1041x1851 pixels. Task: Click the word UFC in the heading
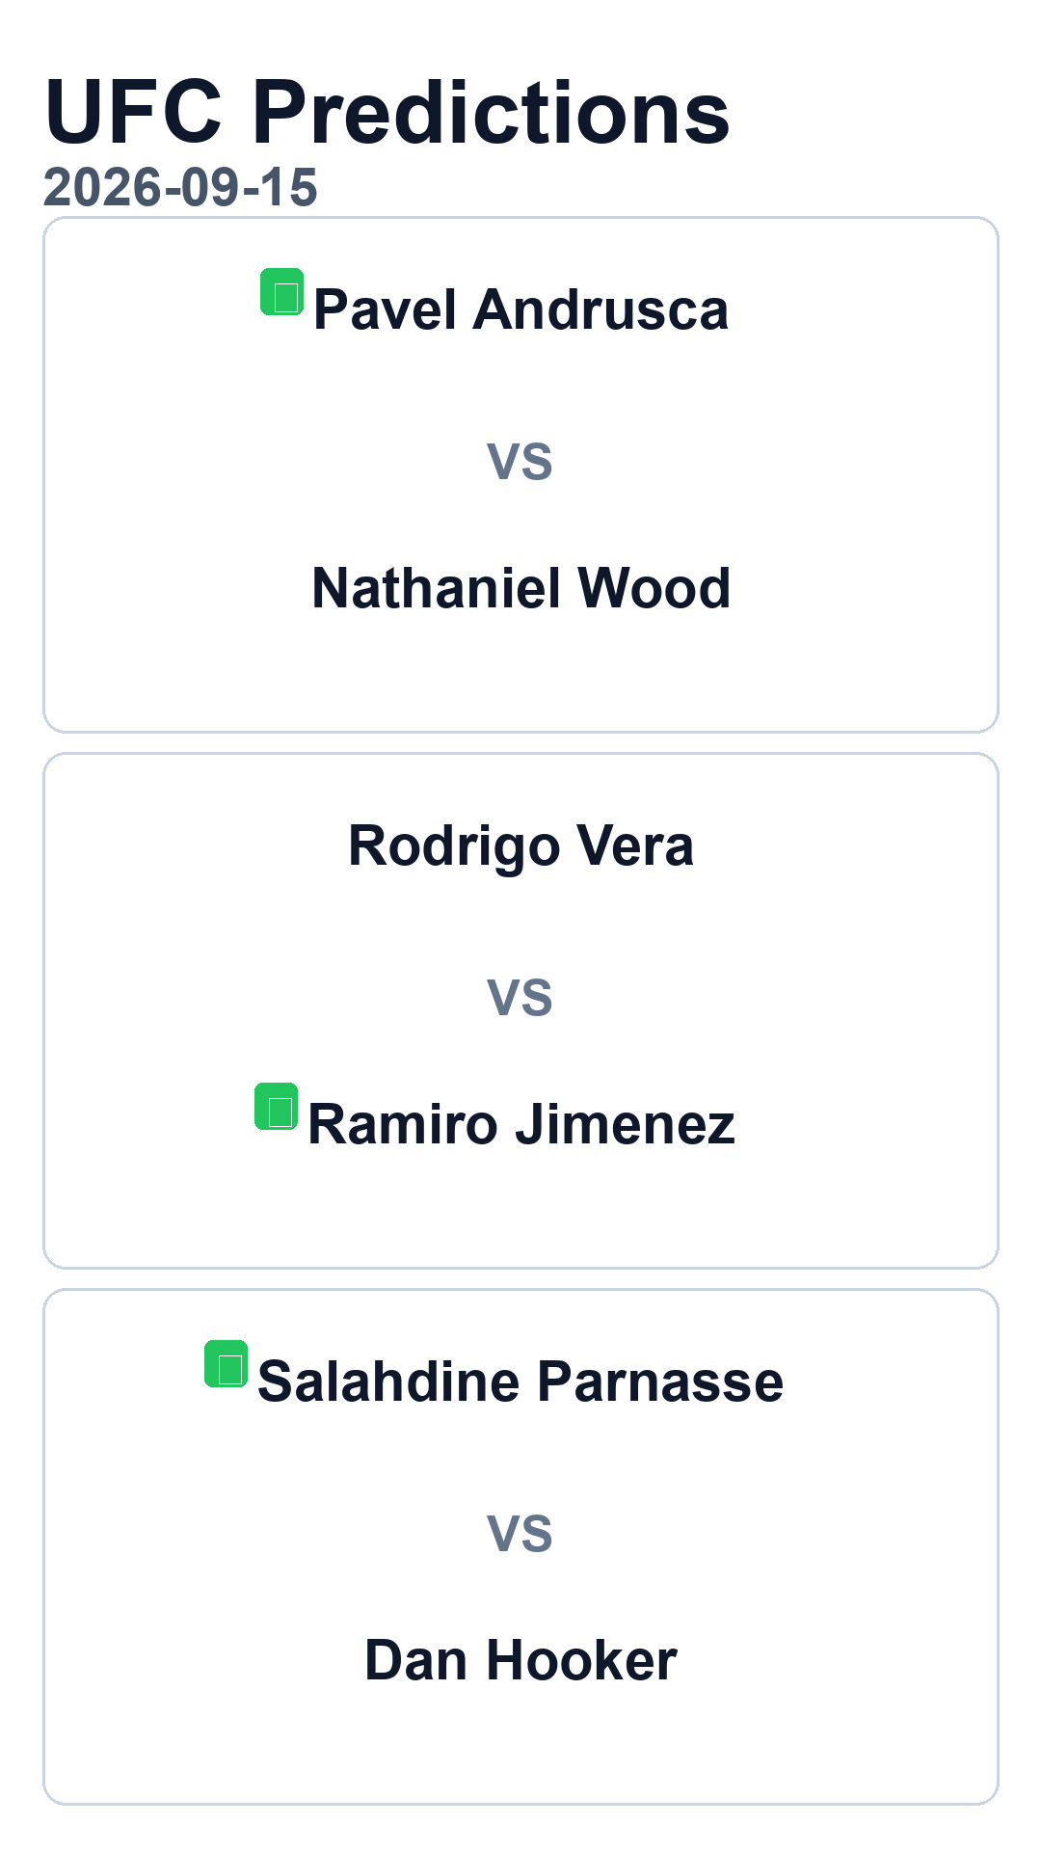coord(134,112)
